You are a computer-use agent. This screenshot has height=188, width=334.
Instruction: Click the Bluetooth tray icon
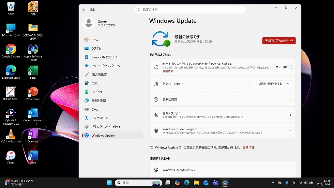(x=287, y=183)
